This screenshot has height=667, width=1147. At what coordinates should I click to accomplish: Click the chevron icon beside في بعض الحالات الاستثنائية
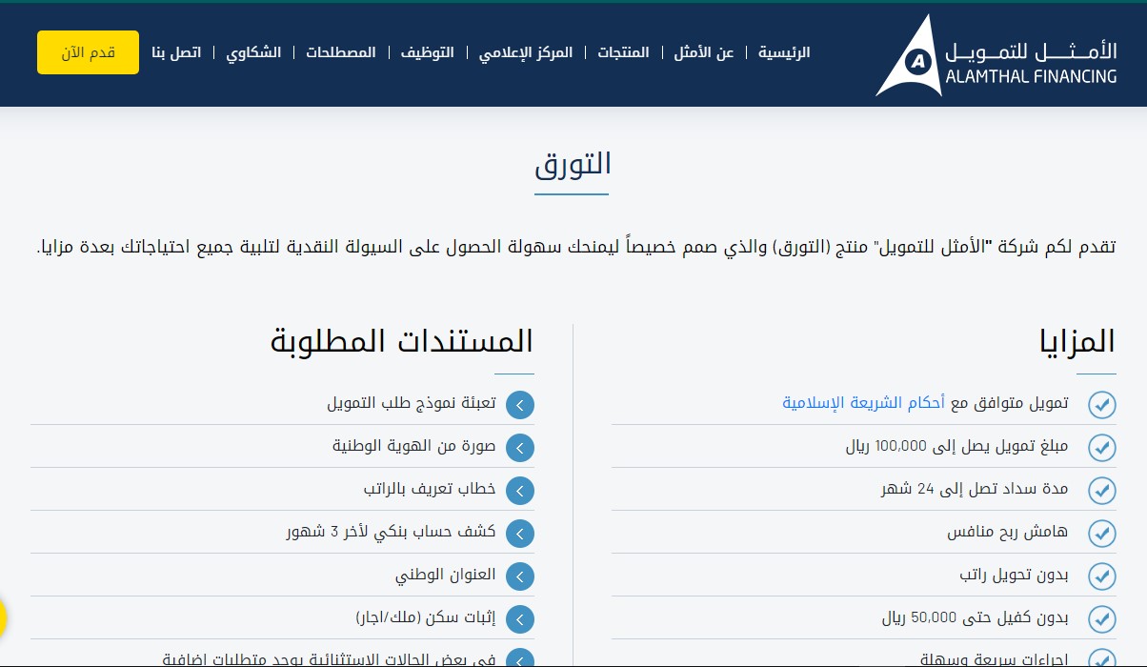[x=520, y=658]
